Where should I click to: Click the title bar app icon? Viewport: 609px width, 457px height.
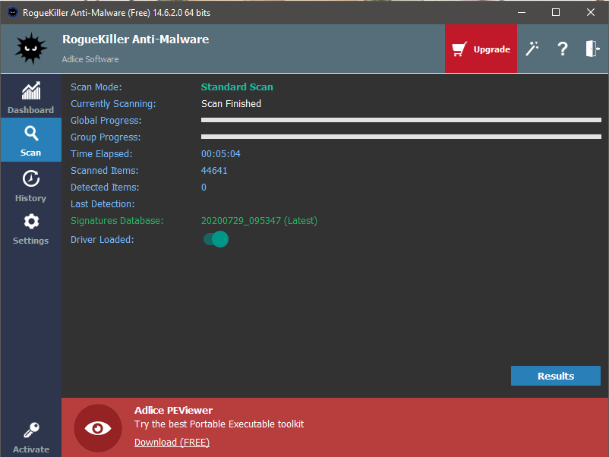coord(13,12)
